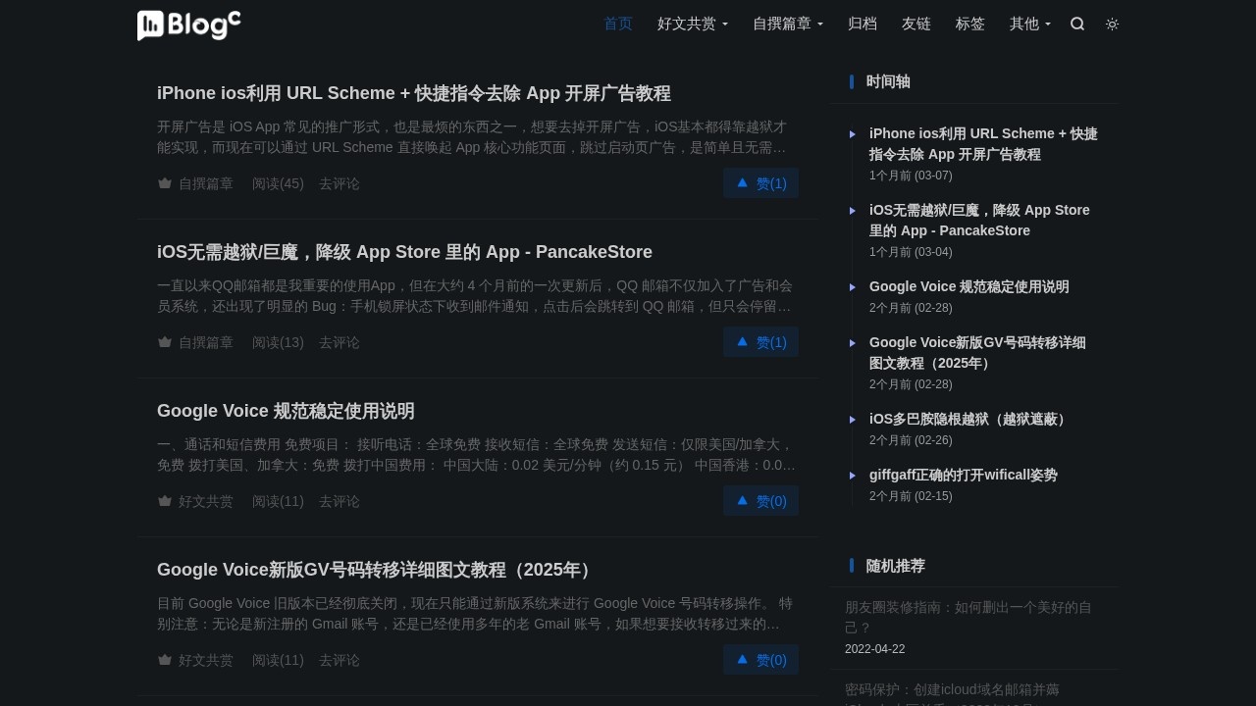The image size is (1256, 706).
Task: Click the date '2022-04-22' in 随机推荐
Action: [x=875, y=649]
